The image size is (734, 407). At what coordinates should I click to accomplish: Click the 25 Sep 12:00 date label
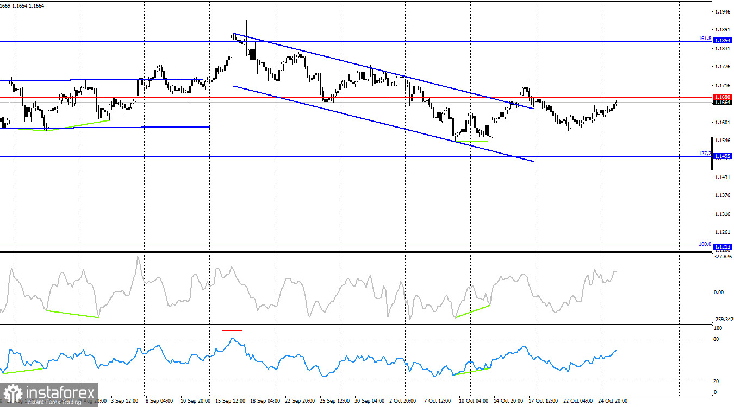click(334, 401)
